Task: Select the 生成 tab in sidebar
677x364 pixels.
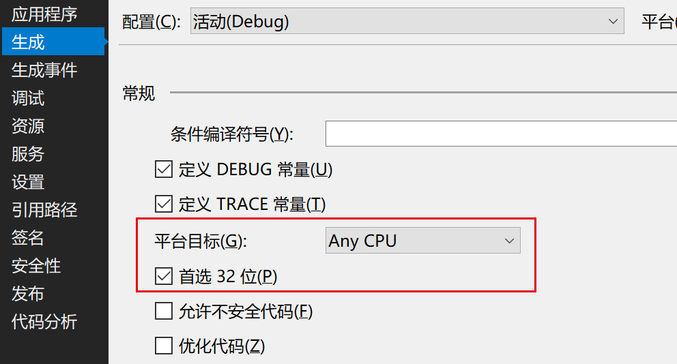Action: tap(53, 42)
